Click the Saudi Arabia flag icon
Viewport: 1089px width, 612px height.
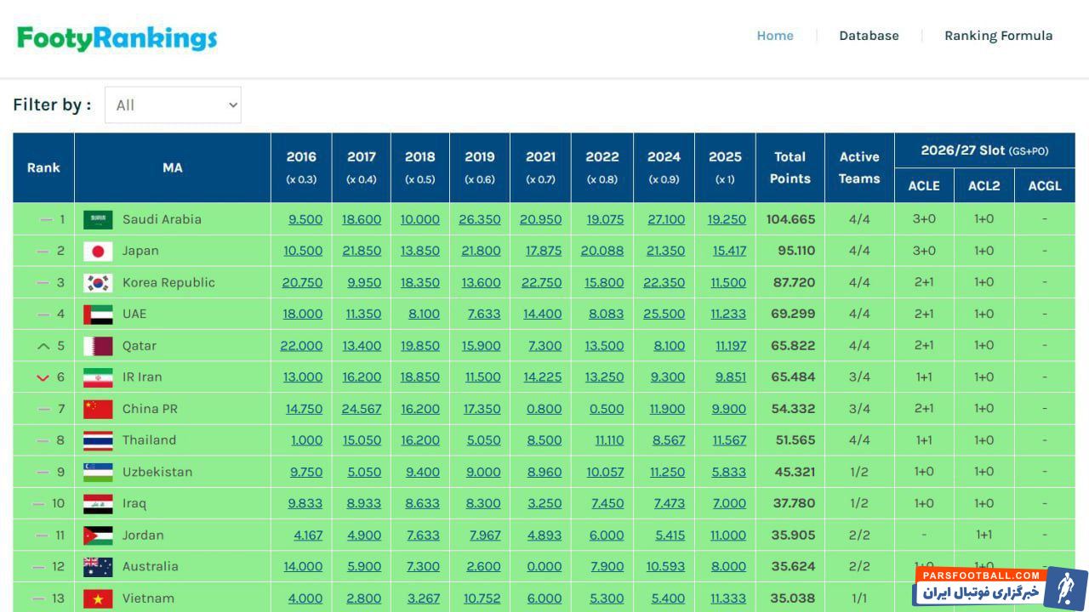click(x=98, y=219)
